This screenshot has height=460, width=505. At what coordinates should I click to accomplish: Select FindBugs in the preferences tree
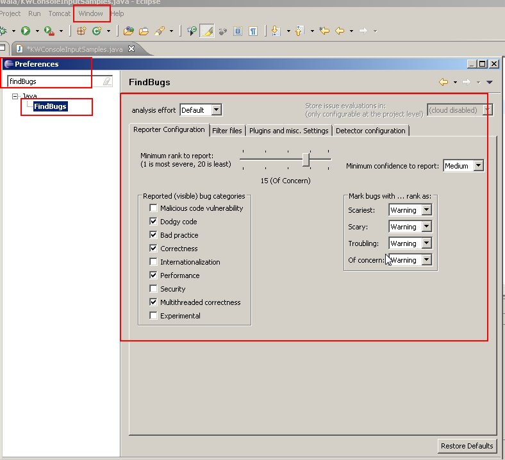[x=50, y=106]
